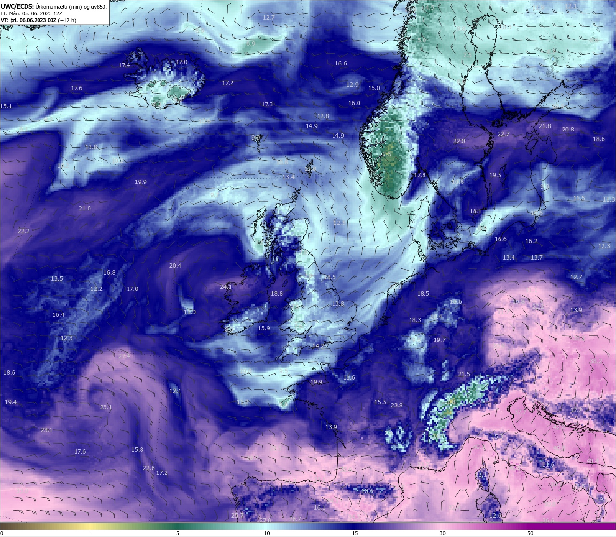Click the map value "16.2"
This screenshot has width=616, height=537.
531,241
